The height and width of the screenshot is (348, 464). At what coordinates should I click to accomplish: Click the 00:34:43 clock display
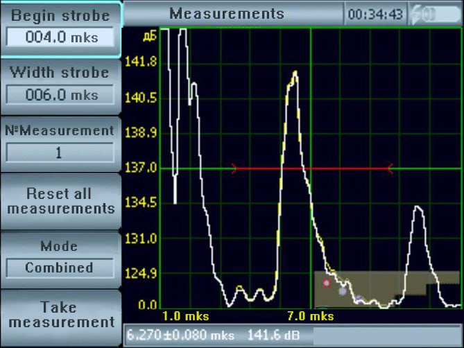pos(375,14)
